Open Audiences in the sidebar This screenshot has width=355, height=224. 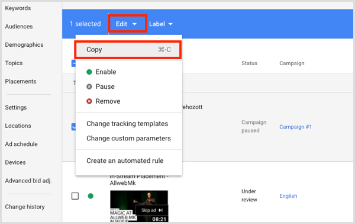click(19, 27)
